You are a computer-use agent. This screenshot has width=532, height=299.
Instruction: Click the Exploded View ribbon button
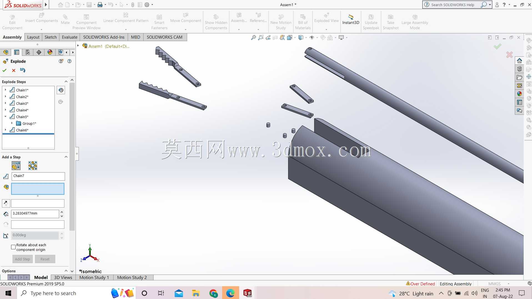pos(326,18)
